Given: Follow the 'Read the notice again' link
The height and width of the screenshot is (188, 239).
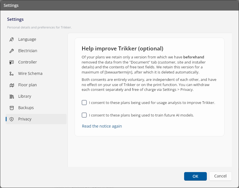Looking at the screenshot, I should point(102,126).
